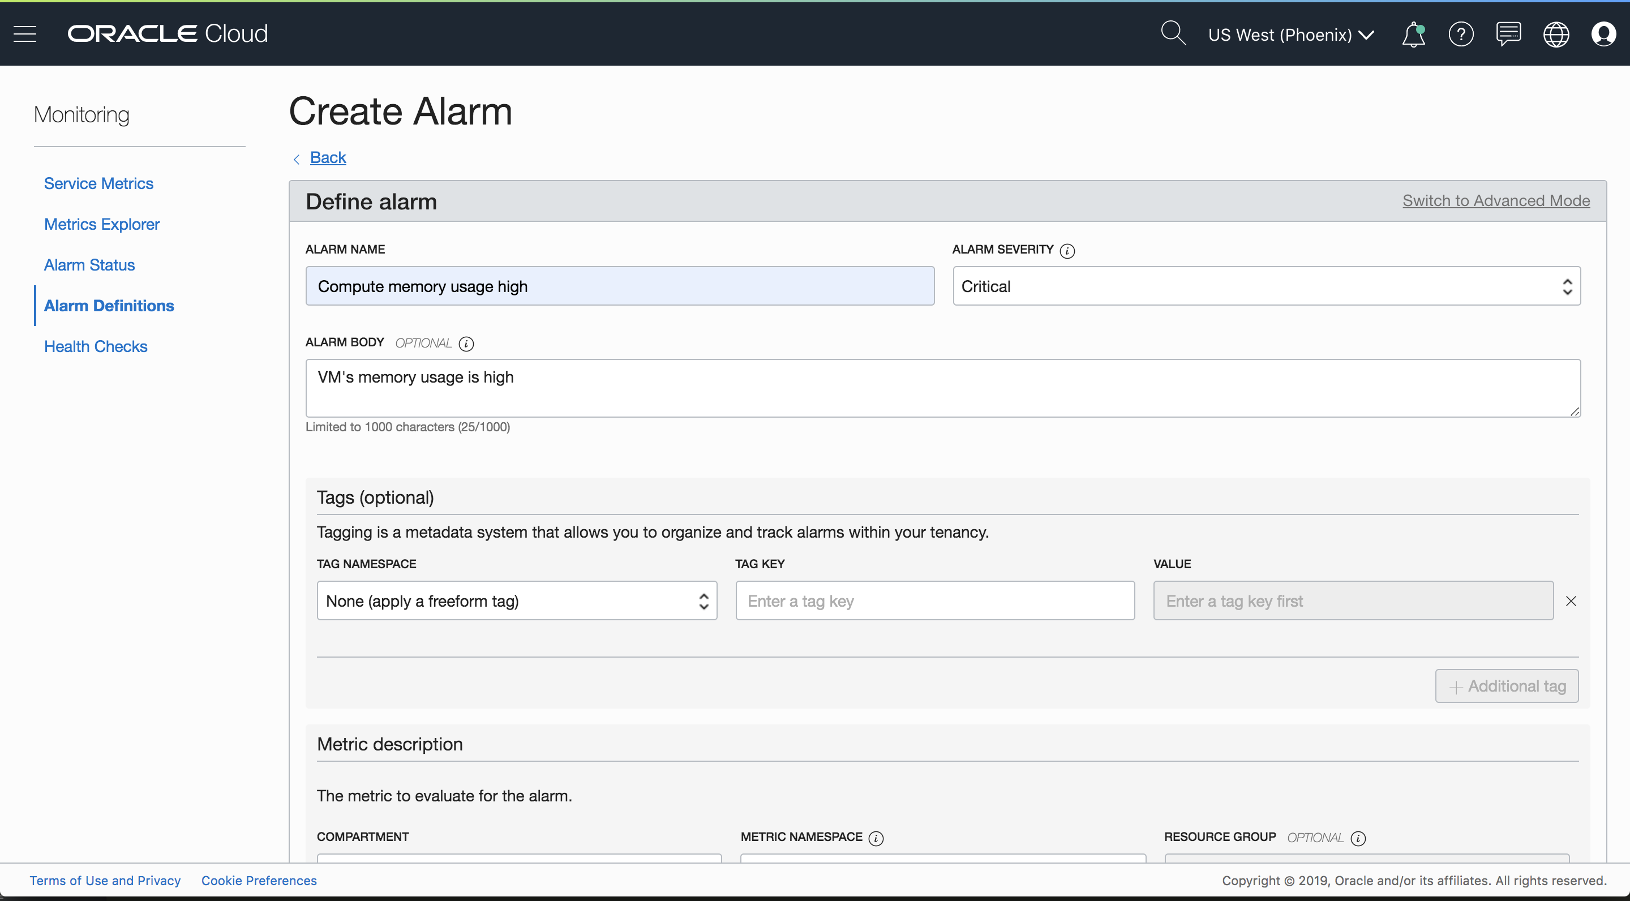Open the Alarm Severity Critical dropdown
1630x901 pixels.
click(1266, 286)
